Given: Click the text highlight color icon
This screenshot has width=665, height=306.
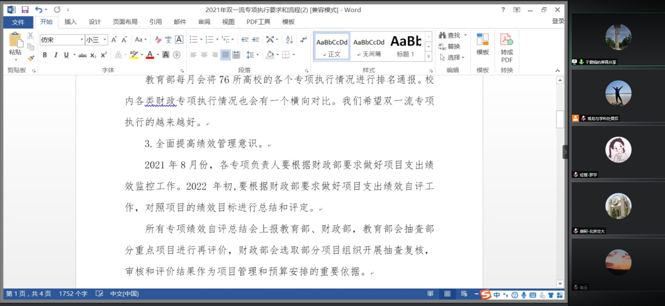Looking at the screenshot, I should tap(133, 55).
